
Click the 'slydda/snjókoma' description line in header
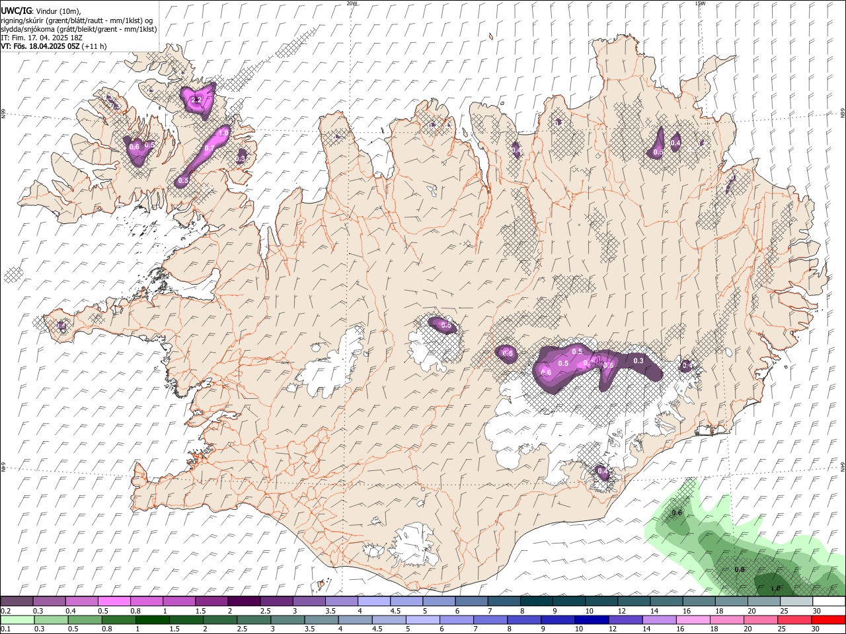pyautogui.click(x=79, y=29)
